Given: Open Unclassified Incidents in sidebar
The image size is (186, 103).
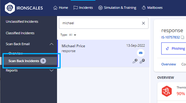Looking at the screenshot, I should coord(22,21).
